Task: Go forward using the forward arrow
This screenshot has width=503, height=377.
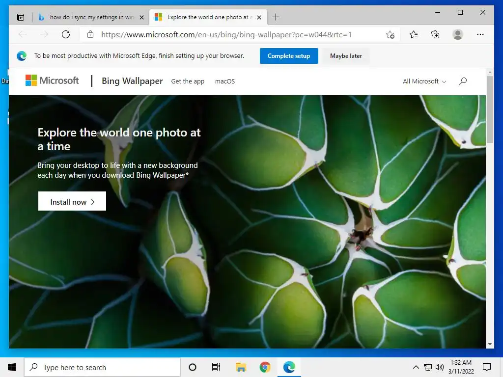Action: point(44,34)
